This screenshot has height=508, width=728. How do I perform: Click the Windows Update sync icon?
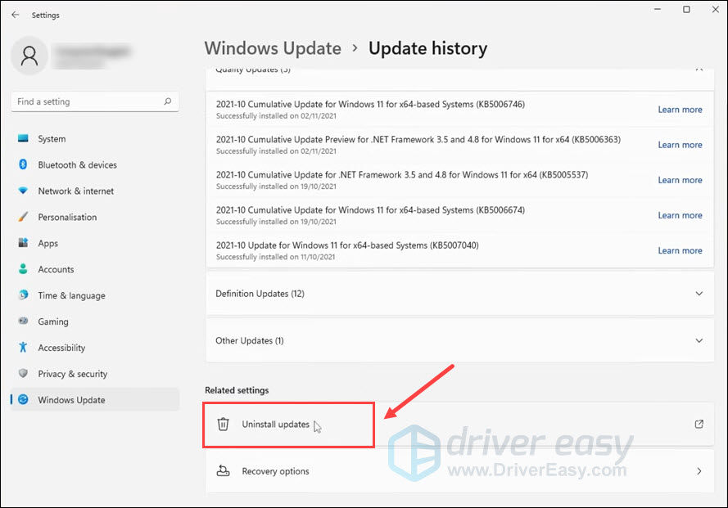click(x=23, y=399)
